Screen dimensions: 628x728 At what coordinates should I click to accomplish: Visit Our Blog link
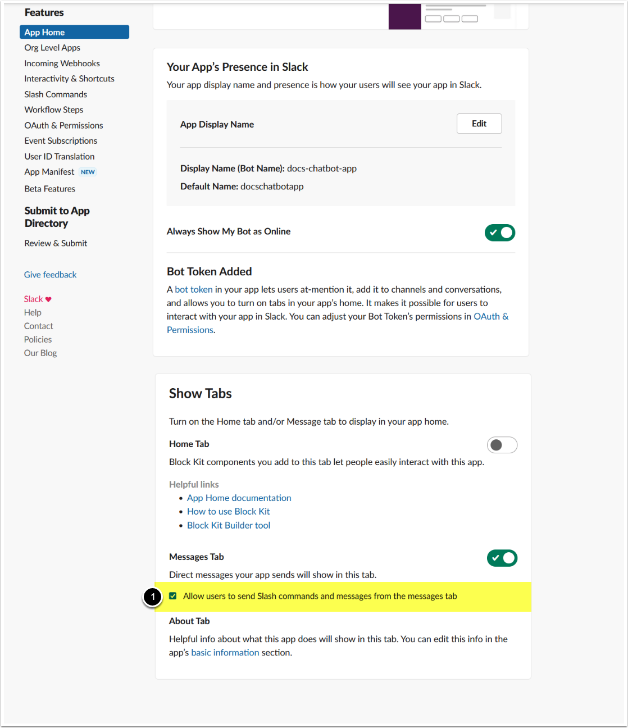(40, 353)
